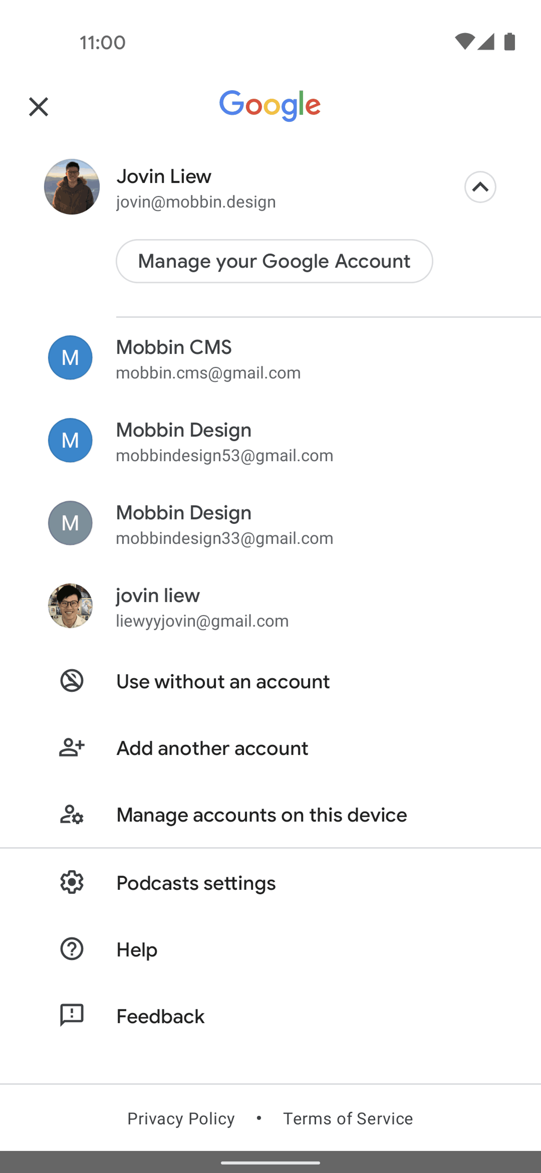Tap the Jovin Liew name text
The image size is (541, 1173).
click(164, 176)
